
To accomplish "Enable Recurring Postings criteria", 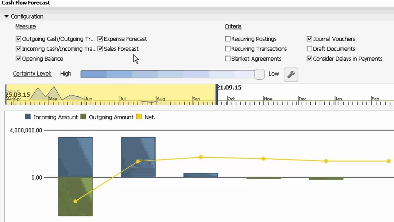I will (228, 39).
